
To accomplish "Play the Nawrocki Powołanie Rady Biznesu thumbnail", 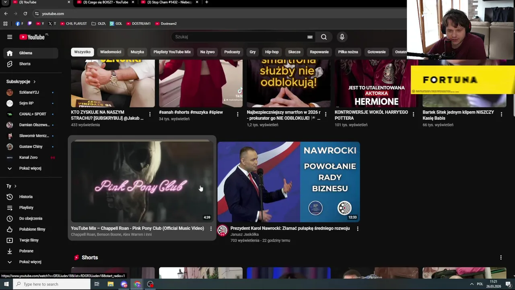I will (288, 181).
